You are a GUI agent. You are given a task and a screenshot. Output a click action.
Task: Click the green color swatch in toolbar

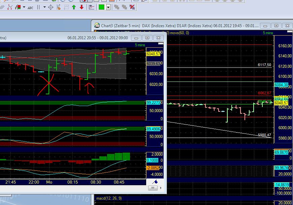(101, 7)
